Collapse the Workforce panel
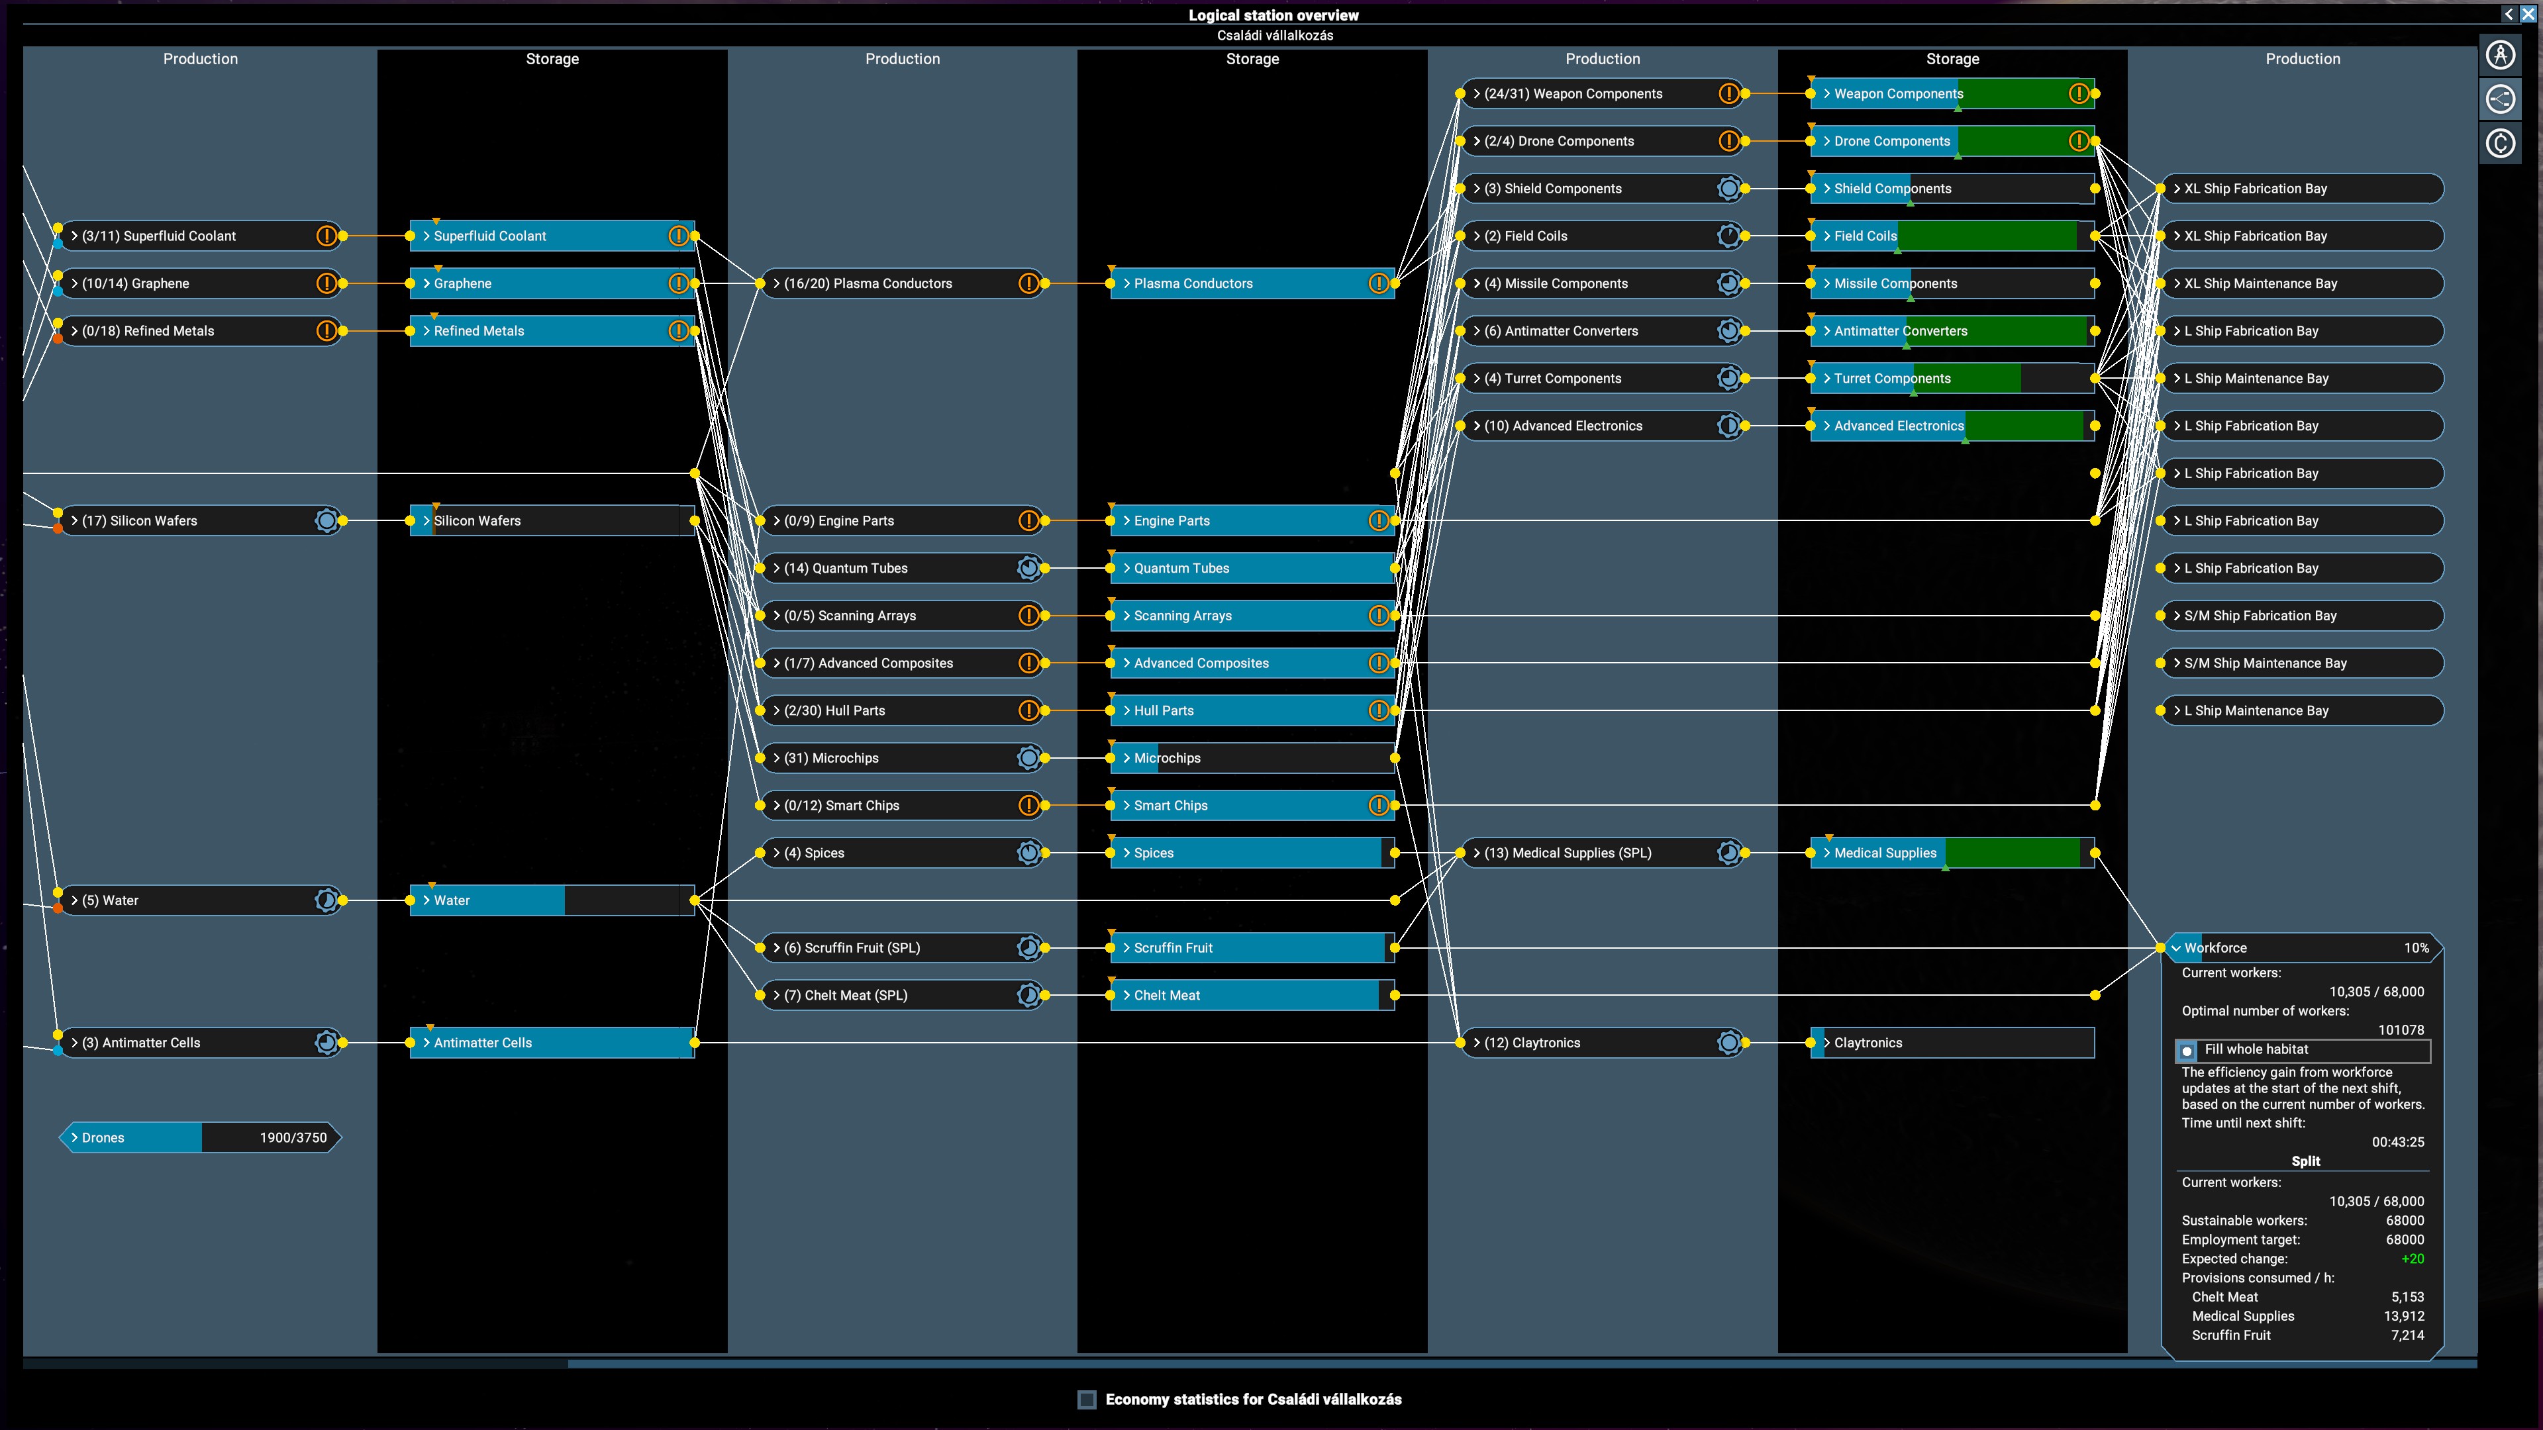 [x=2175, y=947]
